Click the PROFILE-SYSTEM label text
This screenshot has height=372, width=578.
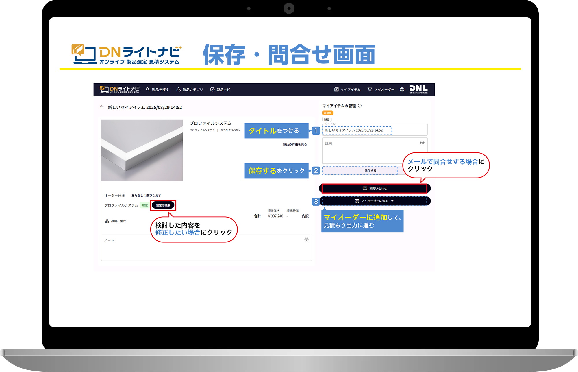[x=230, y=130]
